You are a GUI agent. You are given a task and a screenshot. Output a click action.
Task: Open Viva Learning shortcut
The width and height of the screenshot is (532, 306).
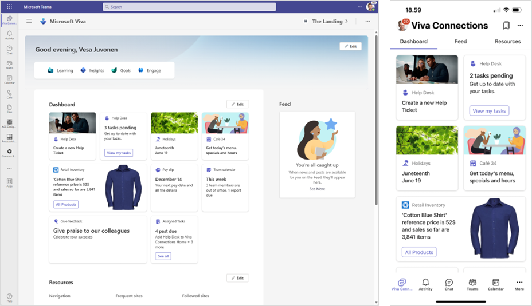[60, 70]
